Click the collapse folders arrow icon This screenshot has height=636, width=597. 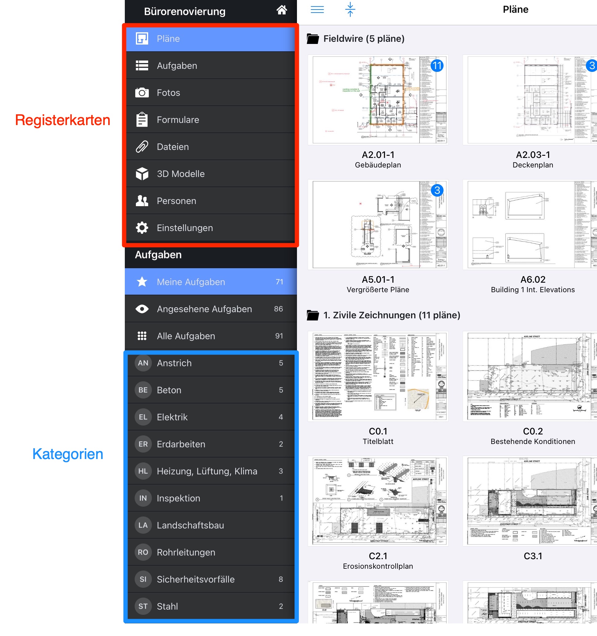(x=350, y=9)
